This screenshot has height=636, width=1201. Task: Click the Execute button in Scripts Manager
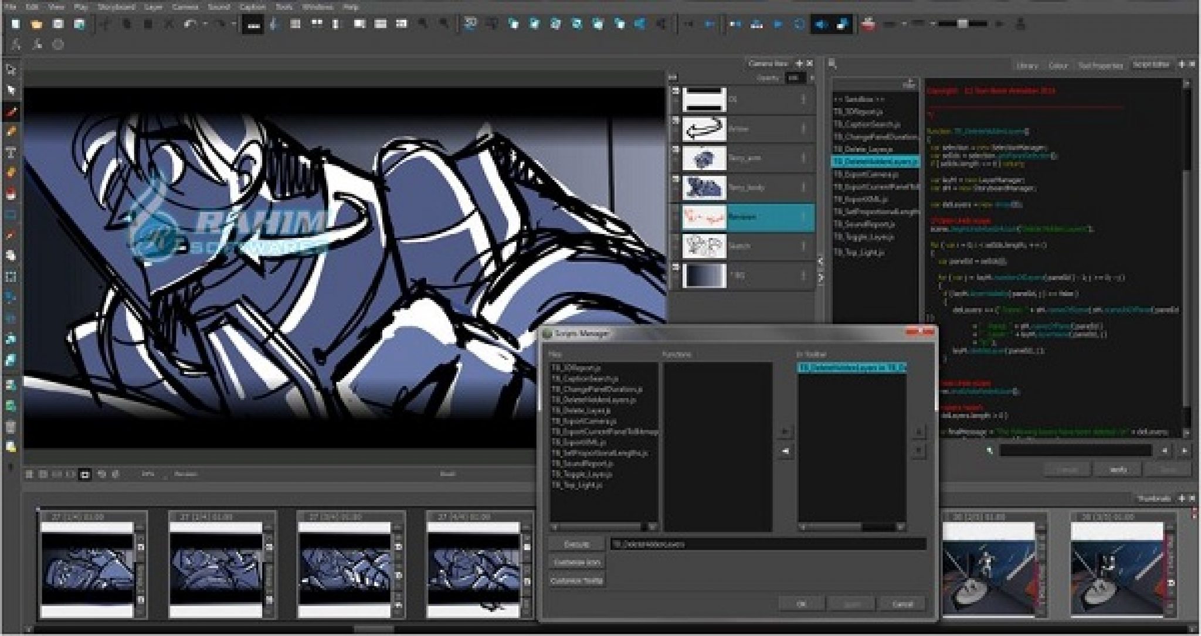(576, 544)
